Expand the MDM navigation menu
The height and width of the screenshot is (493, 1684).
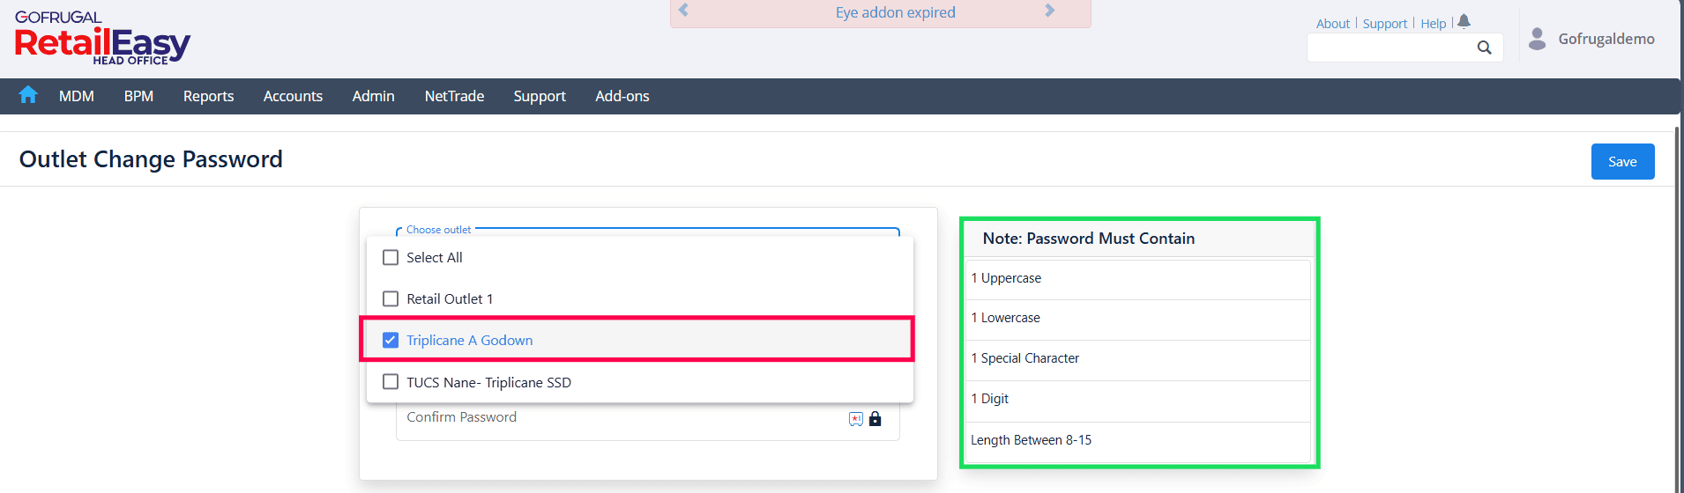click(77, 96)
